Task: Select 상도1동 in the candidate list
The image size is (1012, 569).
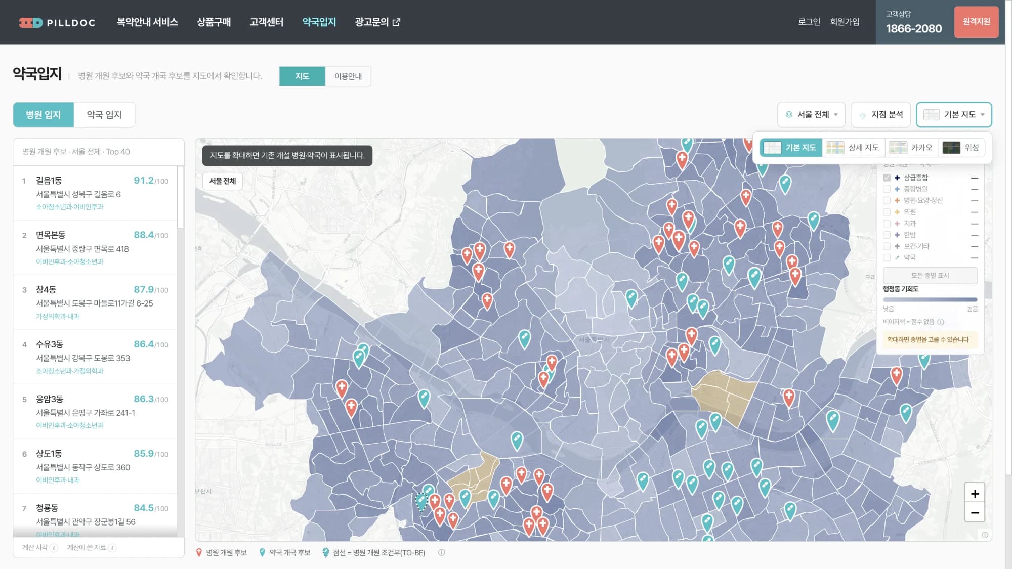Action: (95, 466)
